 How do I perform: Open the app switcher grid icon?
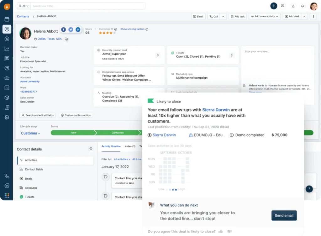(x=7, y=196)
